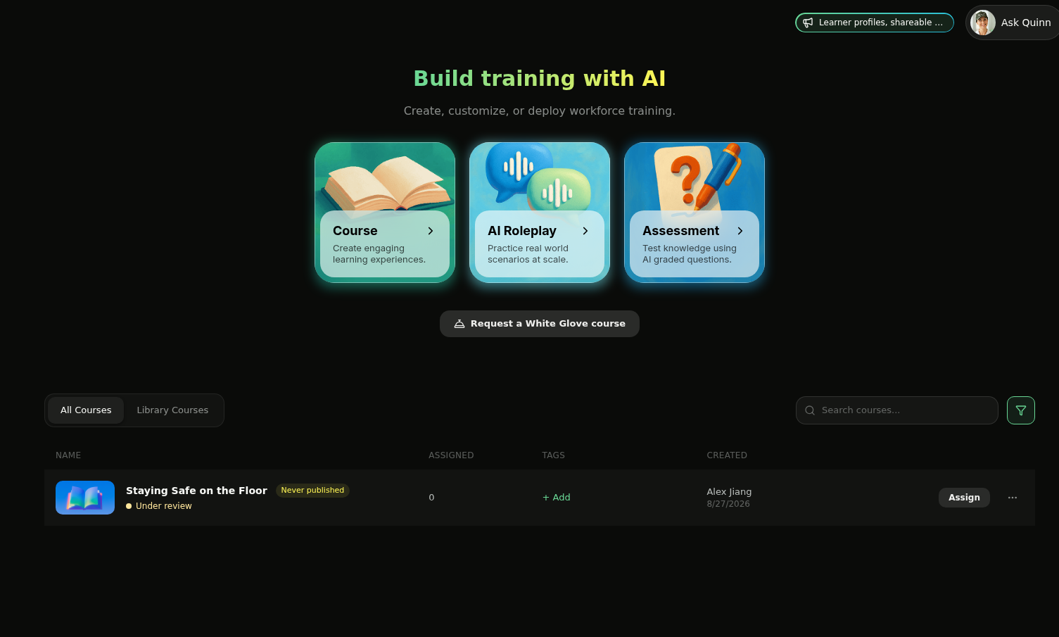
Task: Expand the Course card chevron arrow
Action: click(x=431, y=231)
